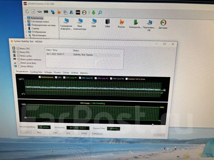214x160 pixels.
Task: Click the user silhouette toolbar icon
Action: pos(71,12)
